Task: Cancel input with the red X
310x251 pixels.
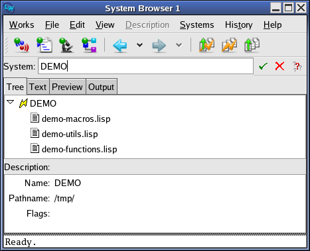Action: tap(279, 66)
